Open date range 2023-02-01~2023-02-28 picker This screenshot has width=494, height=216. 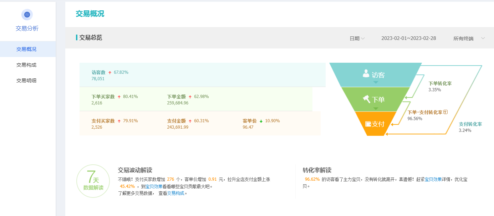(408, 38)
